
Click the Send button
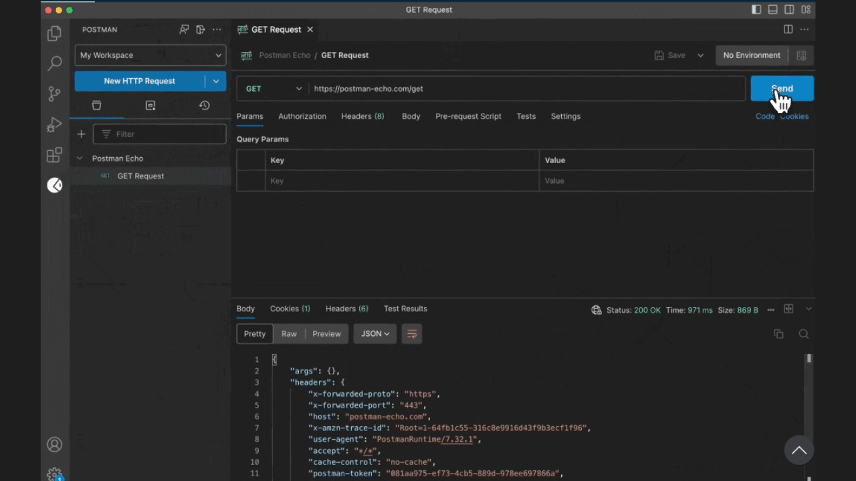782,88
